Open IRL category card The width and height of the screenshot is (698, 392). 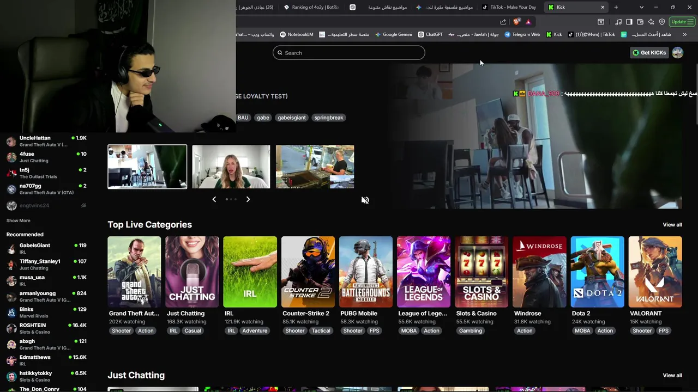(x=250, y=272)
